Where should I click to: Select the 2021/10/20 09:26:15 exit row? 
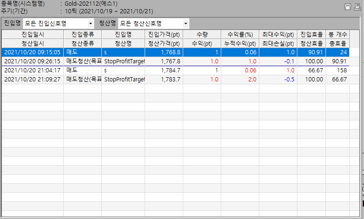coord(32,61)
